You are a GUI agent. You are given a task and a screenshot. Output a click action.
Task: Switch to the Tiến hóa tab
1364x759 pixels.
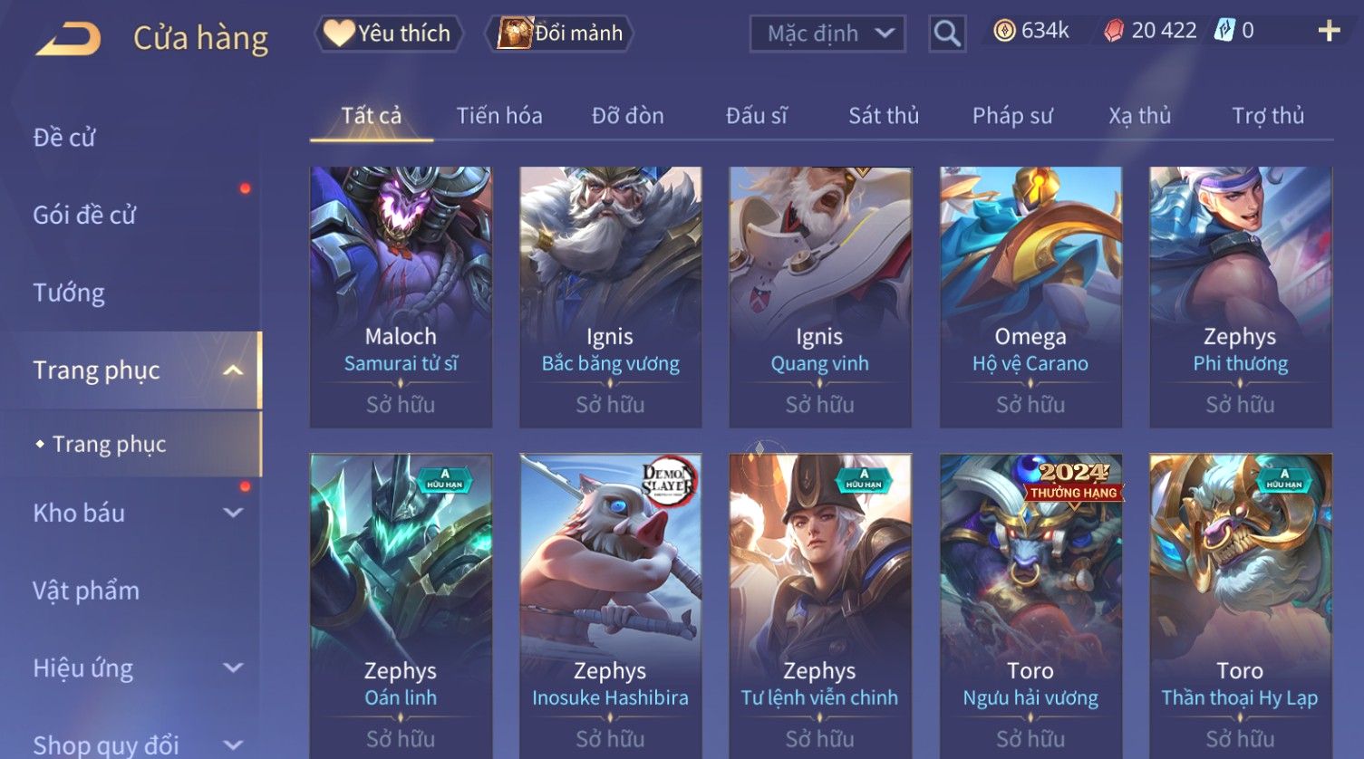coord(499,116)
